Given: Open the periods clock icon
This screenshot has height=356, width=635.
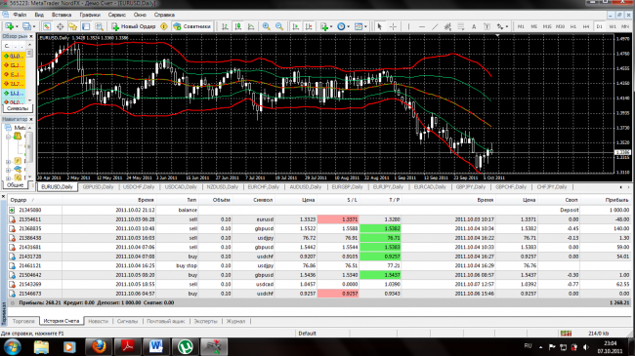Looking at the screenshot, I should coord(341,26).
